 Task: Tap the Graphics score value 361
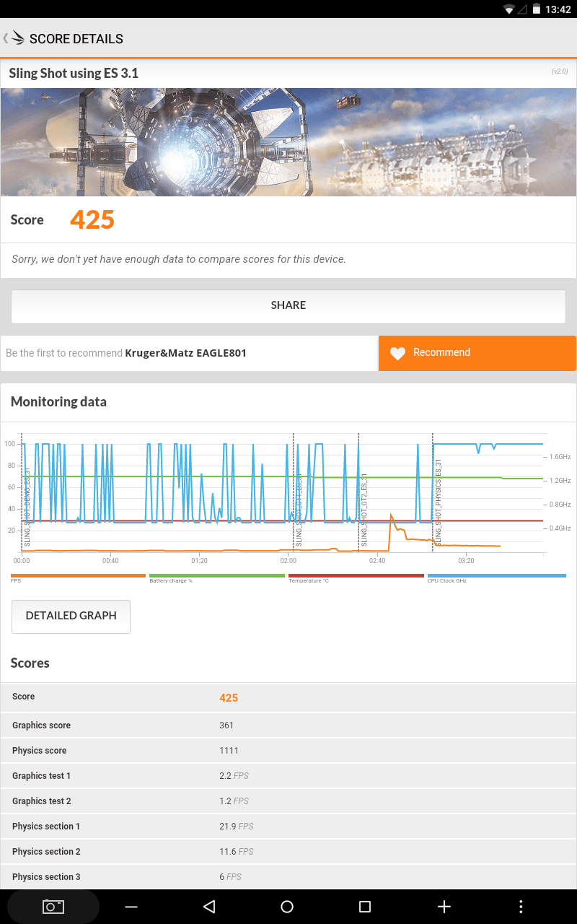[x=226, y=725]
